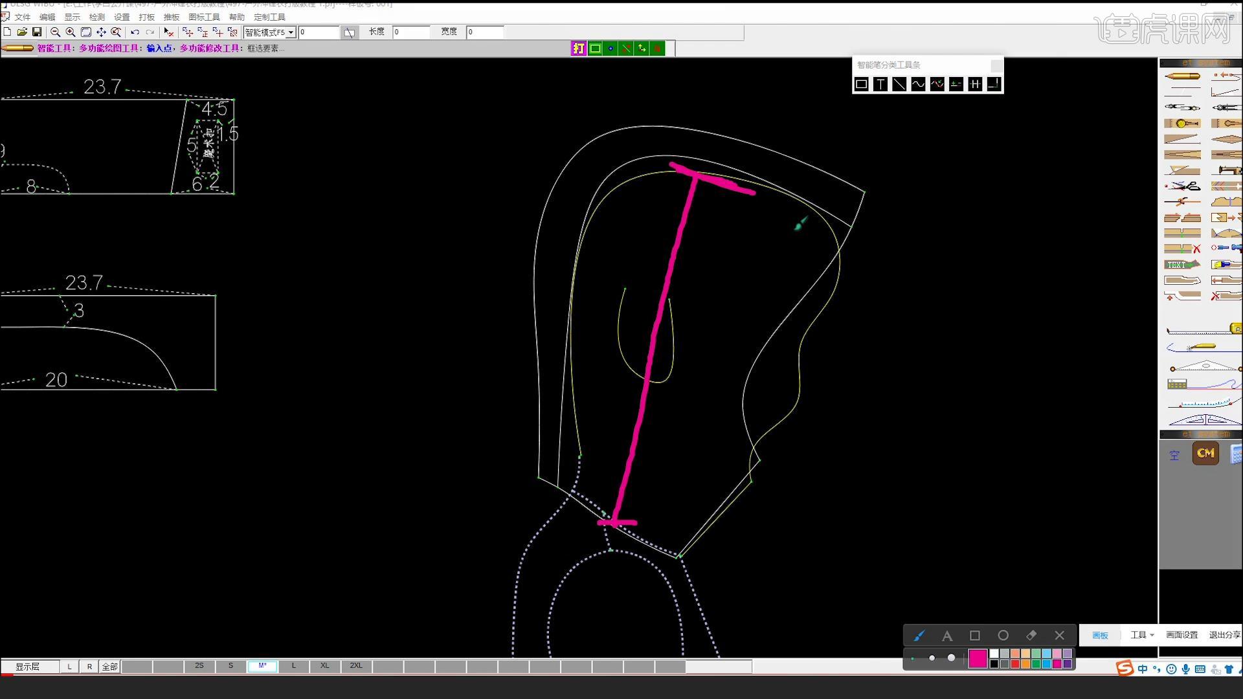This screenshot has width=1243, height=699.
Task: Select the H icon in smart pen toolbar
Action: [x=975, y=84]
